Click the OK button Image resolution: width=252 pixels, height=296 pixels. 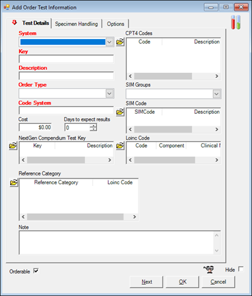(x=182, y=282)
